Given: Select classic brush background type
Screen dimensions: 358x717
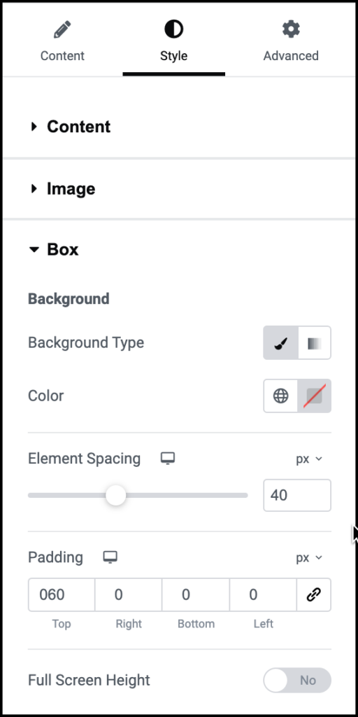Looking at the screenshot, I should pyautogui.click(x=281, y=343).
